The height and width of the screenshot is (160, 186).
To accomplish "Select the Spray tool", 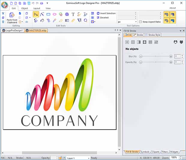I will tap(48, 20).
